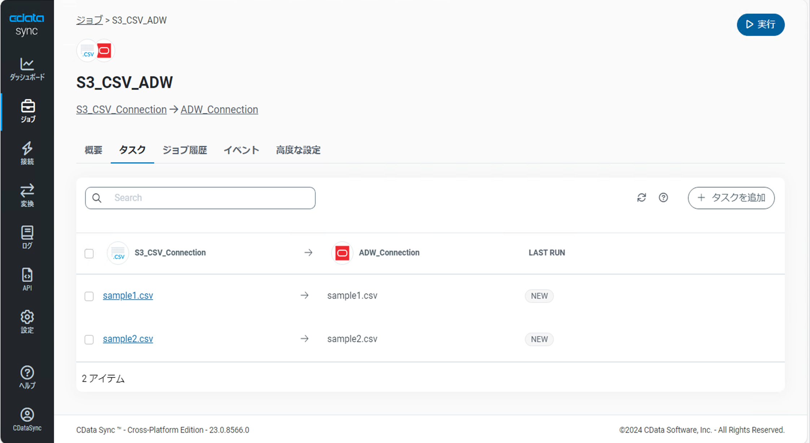Click the CSV icon in the table header

118,253
